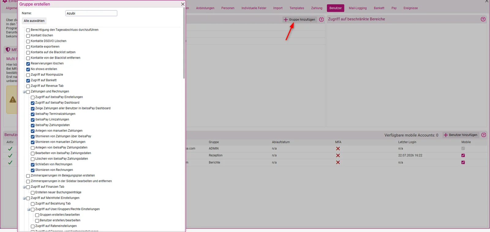Uncheck Stornieren von Rechnungen
Viewport: 490px width, 232px height.
point(33,170)
